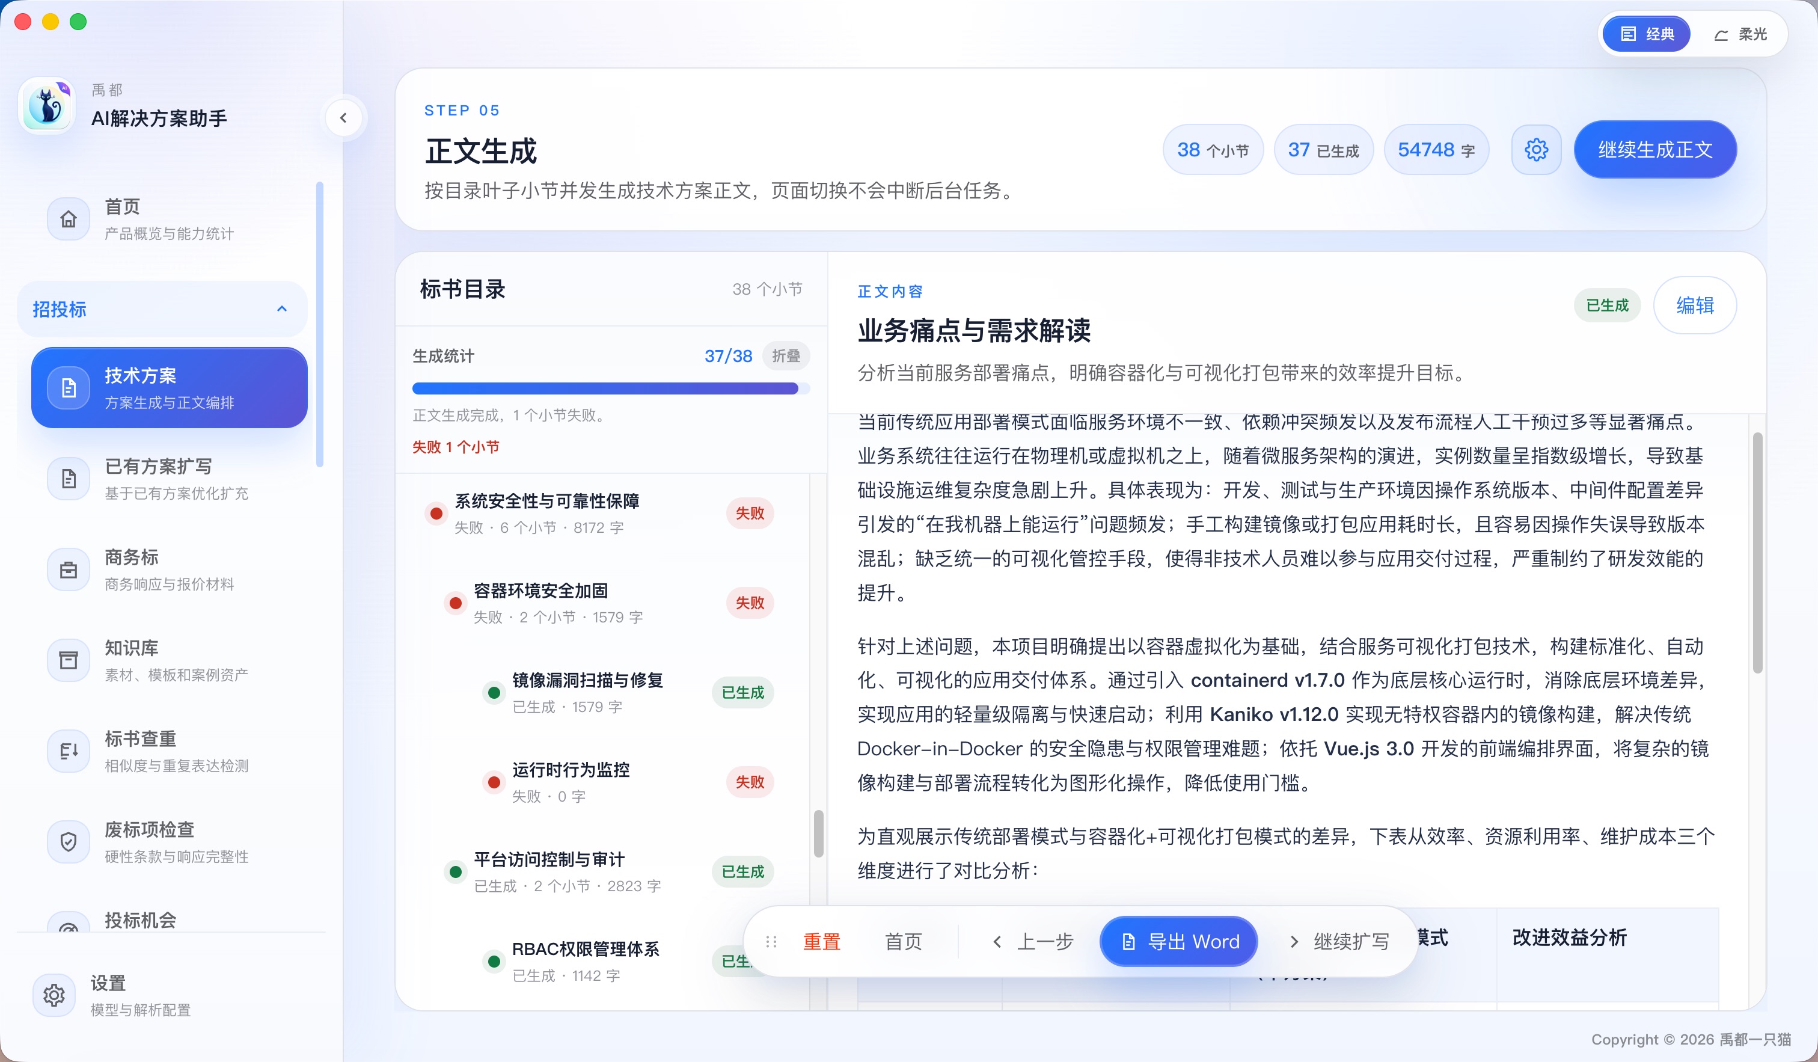The image size is (1818, 1062).
Task: Click 继续扩写 in the floating toolbar
Action: (x=1339, y=942)
